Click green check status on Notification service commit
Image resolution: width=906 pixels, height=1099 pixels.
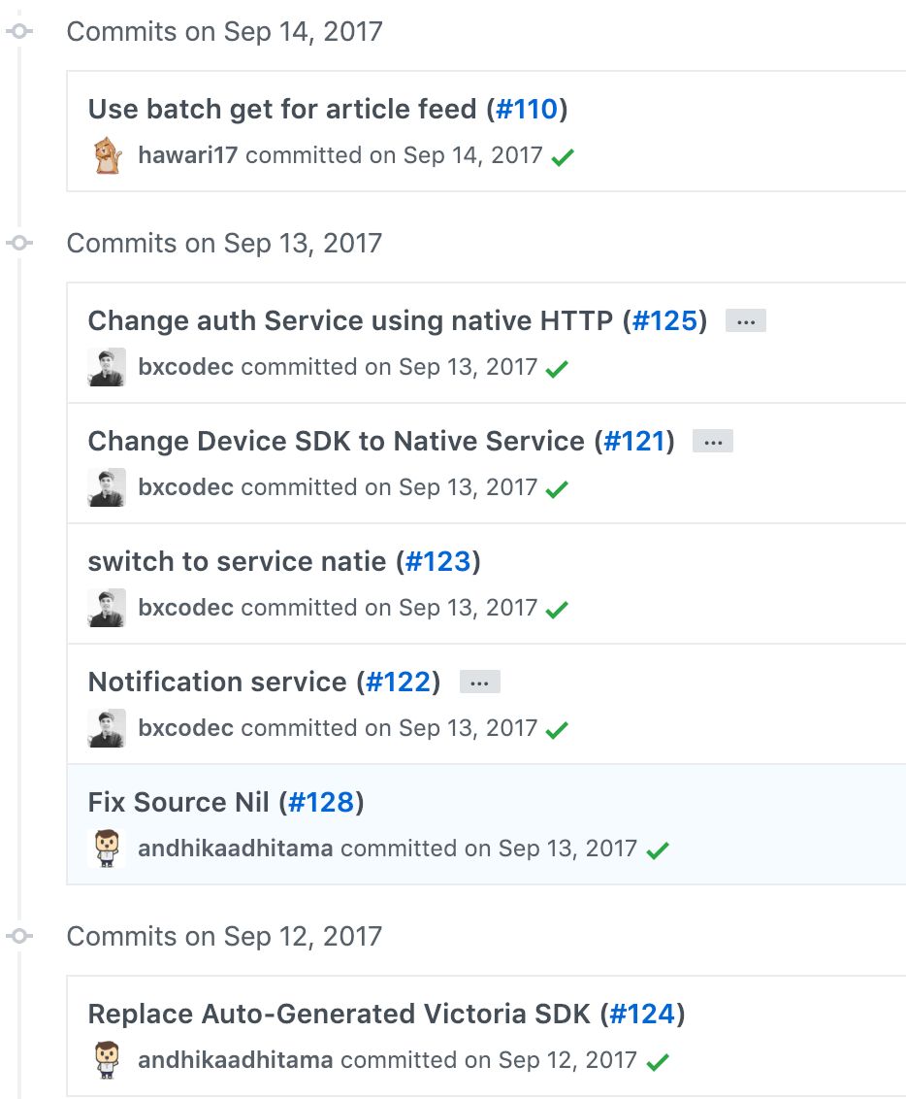(557, 729)
